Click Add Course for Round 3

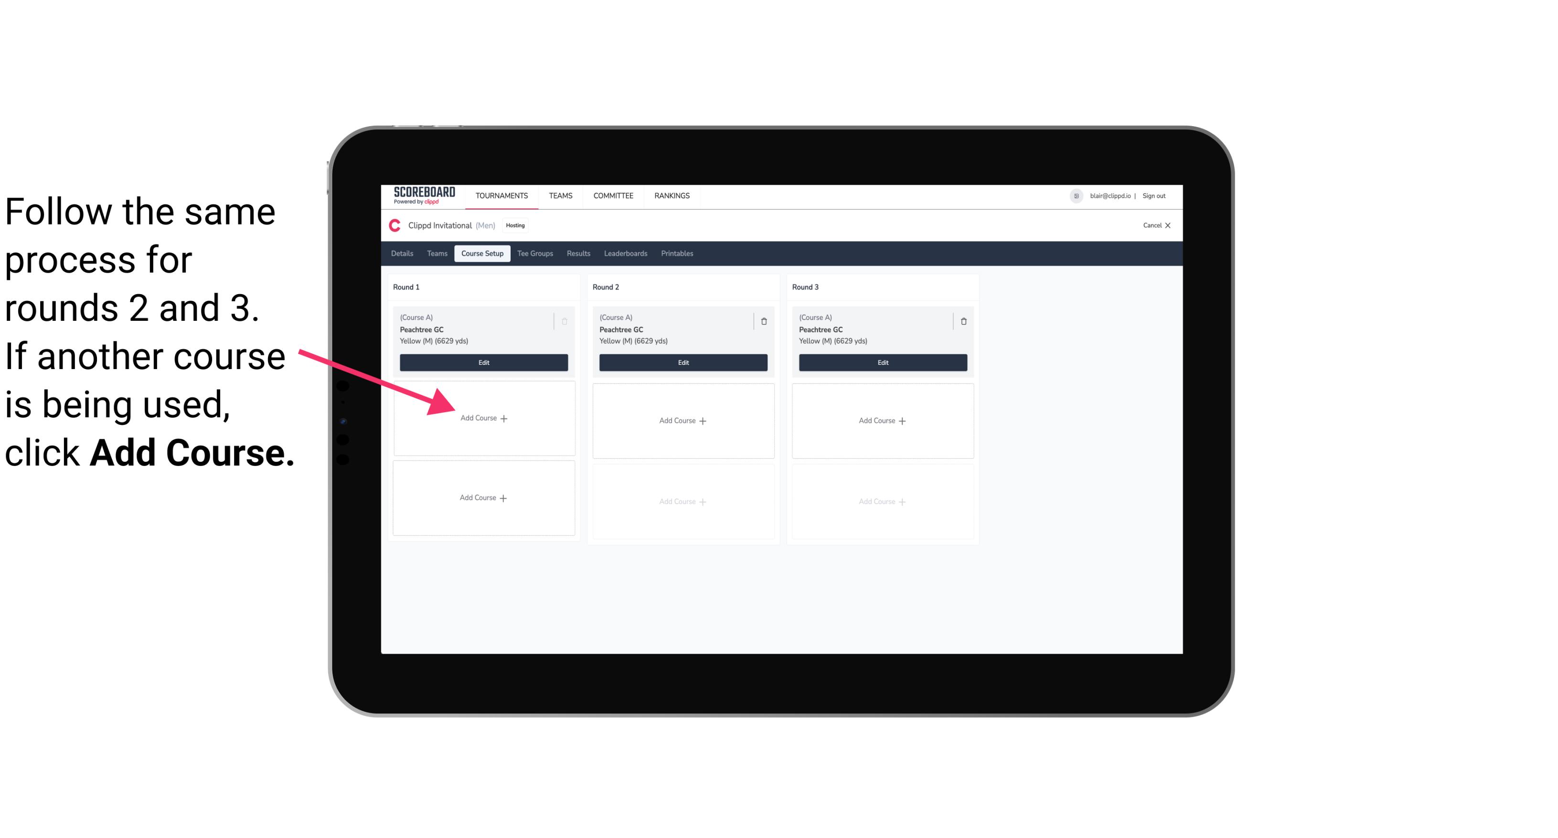[881, 420]
